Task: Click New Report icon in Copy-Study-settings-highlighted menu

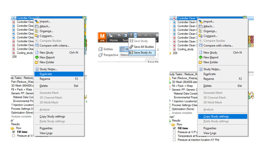Action: coord(201,57)
